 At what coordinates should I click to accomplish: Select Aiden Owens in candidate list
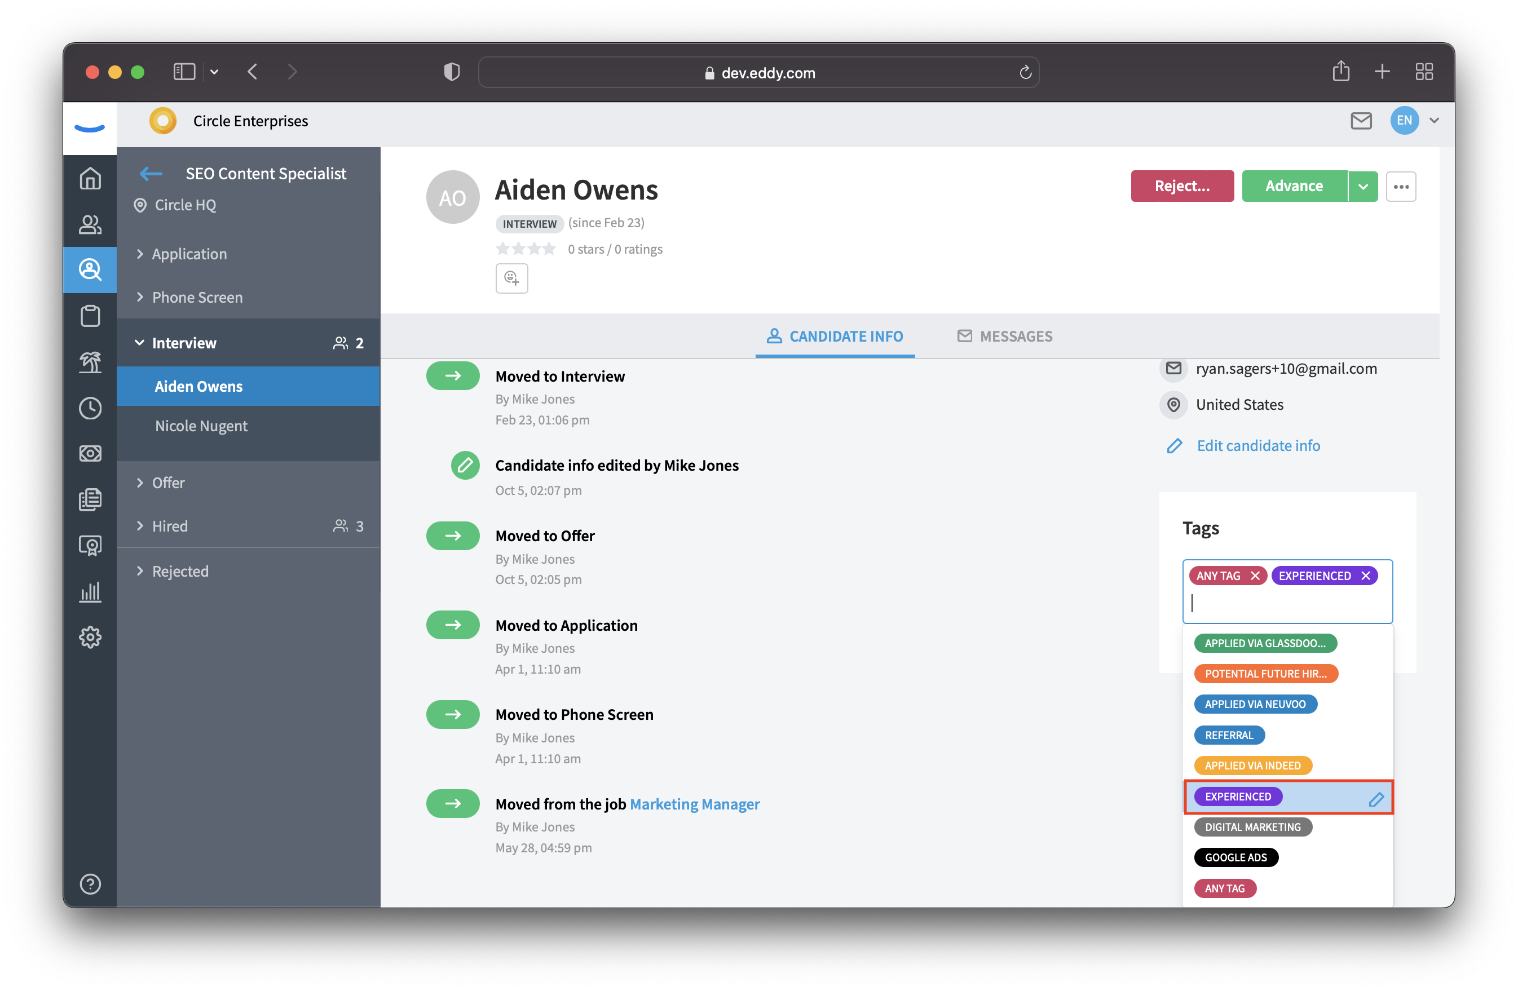tap(248, 386)
